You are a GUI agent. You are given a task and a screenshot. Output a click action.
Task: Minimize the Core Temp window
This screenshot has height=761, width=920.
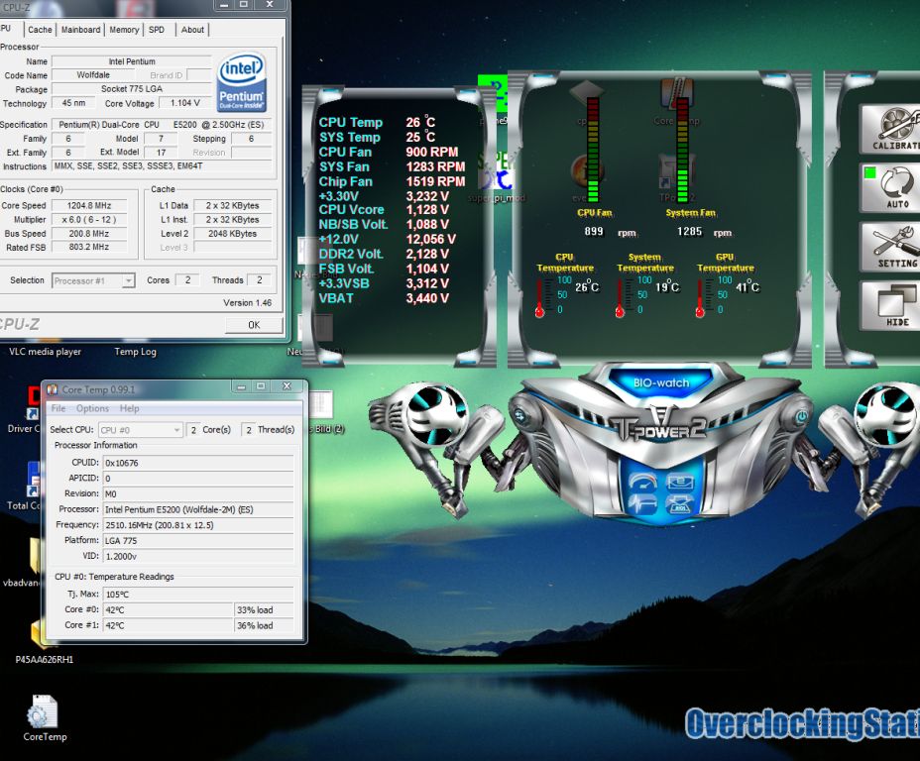(x=241, y=386)
